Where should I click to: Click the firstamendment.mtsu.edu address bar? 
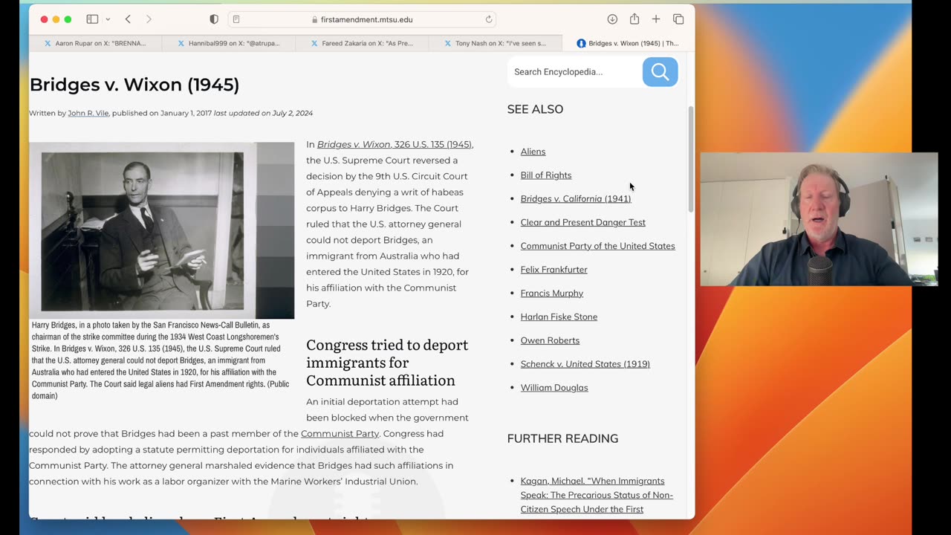coord(362,19)
